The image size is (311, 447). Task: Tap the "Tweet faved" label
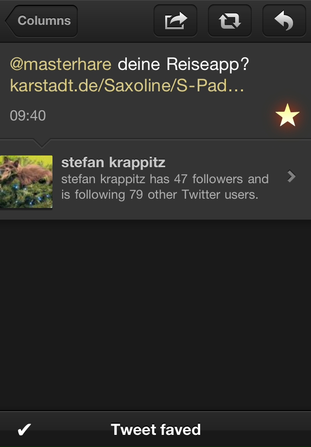[x=155, y=430]
